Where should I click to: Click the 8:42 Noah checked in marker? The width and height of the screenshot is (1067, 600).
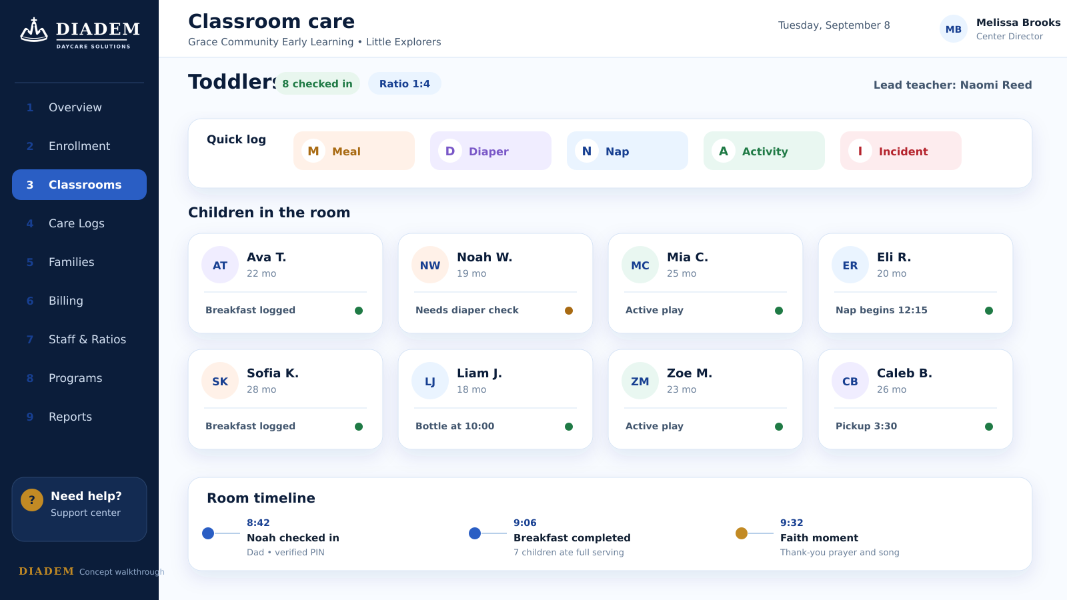208,533
